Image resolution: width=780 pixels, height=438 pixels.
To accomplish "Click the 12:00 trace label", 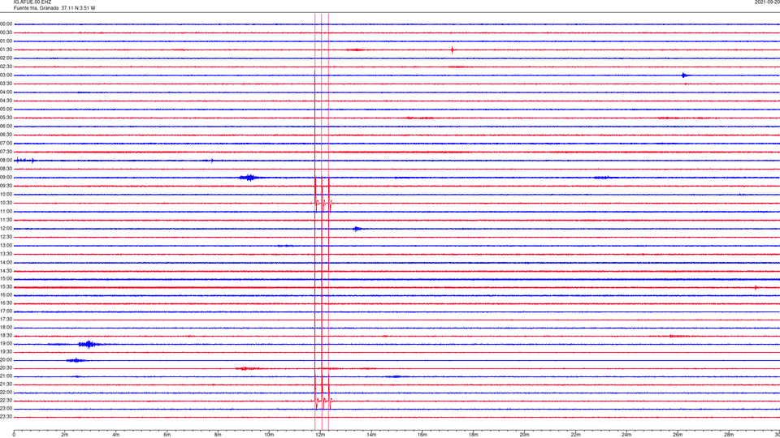I will (x=6, y=229).
